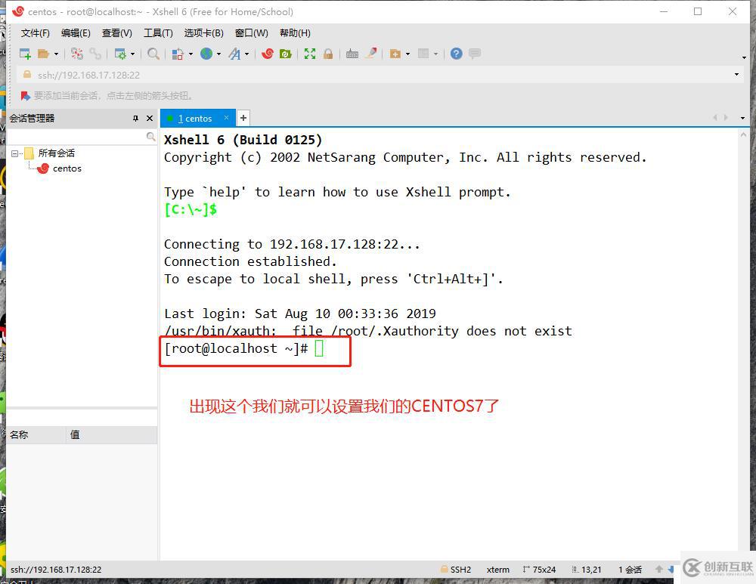Screen dimensions: 756x584
Task: Expand the address bar history dropdown arrow
Action: tap(736, 75)
